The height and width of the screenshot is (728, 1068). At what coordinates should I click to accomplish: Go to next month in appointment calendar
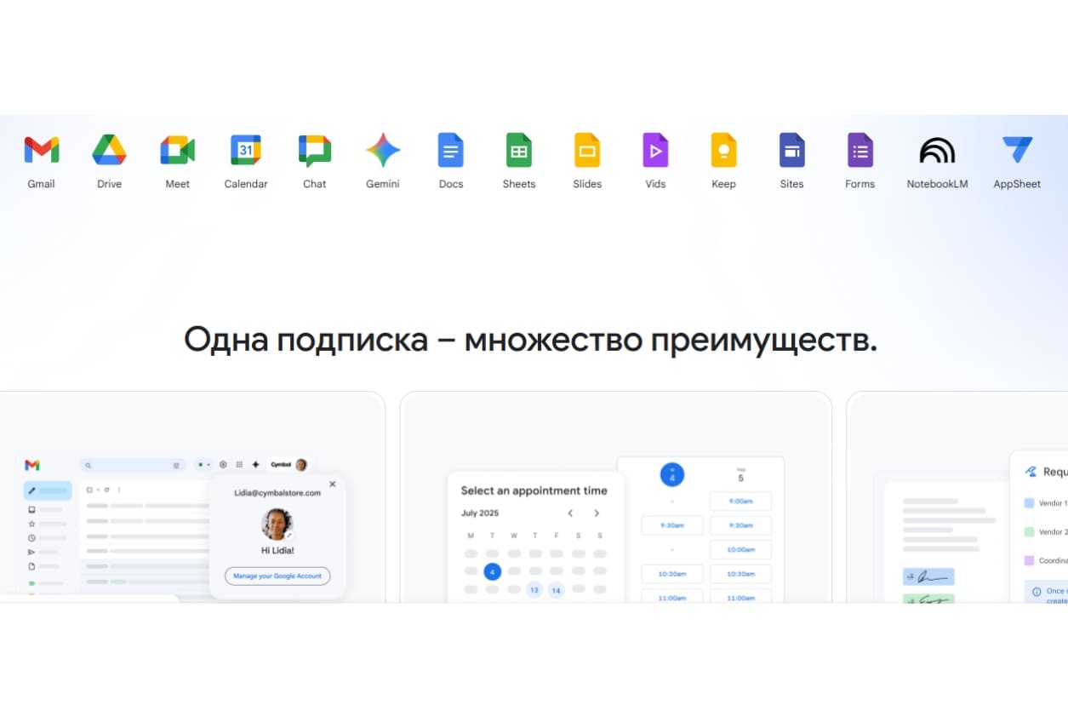[x=597, y=513]
